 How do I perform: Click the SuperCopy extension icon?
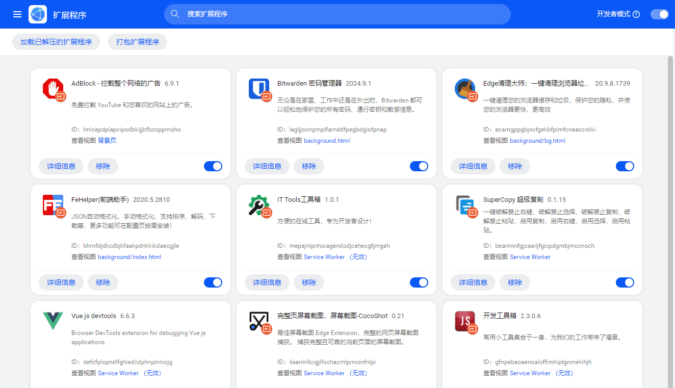[464, 205]
